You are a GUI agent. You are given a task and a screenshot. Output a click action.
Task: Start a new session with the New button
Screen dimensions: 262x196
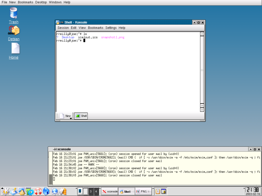pyautogui.click(x=65, y=116)
